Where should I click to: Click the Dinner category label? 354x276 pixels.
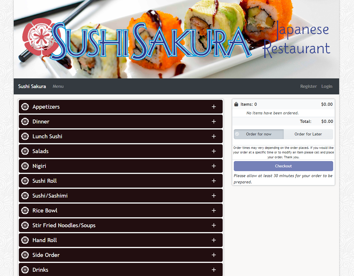click(x=41, y=122)
